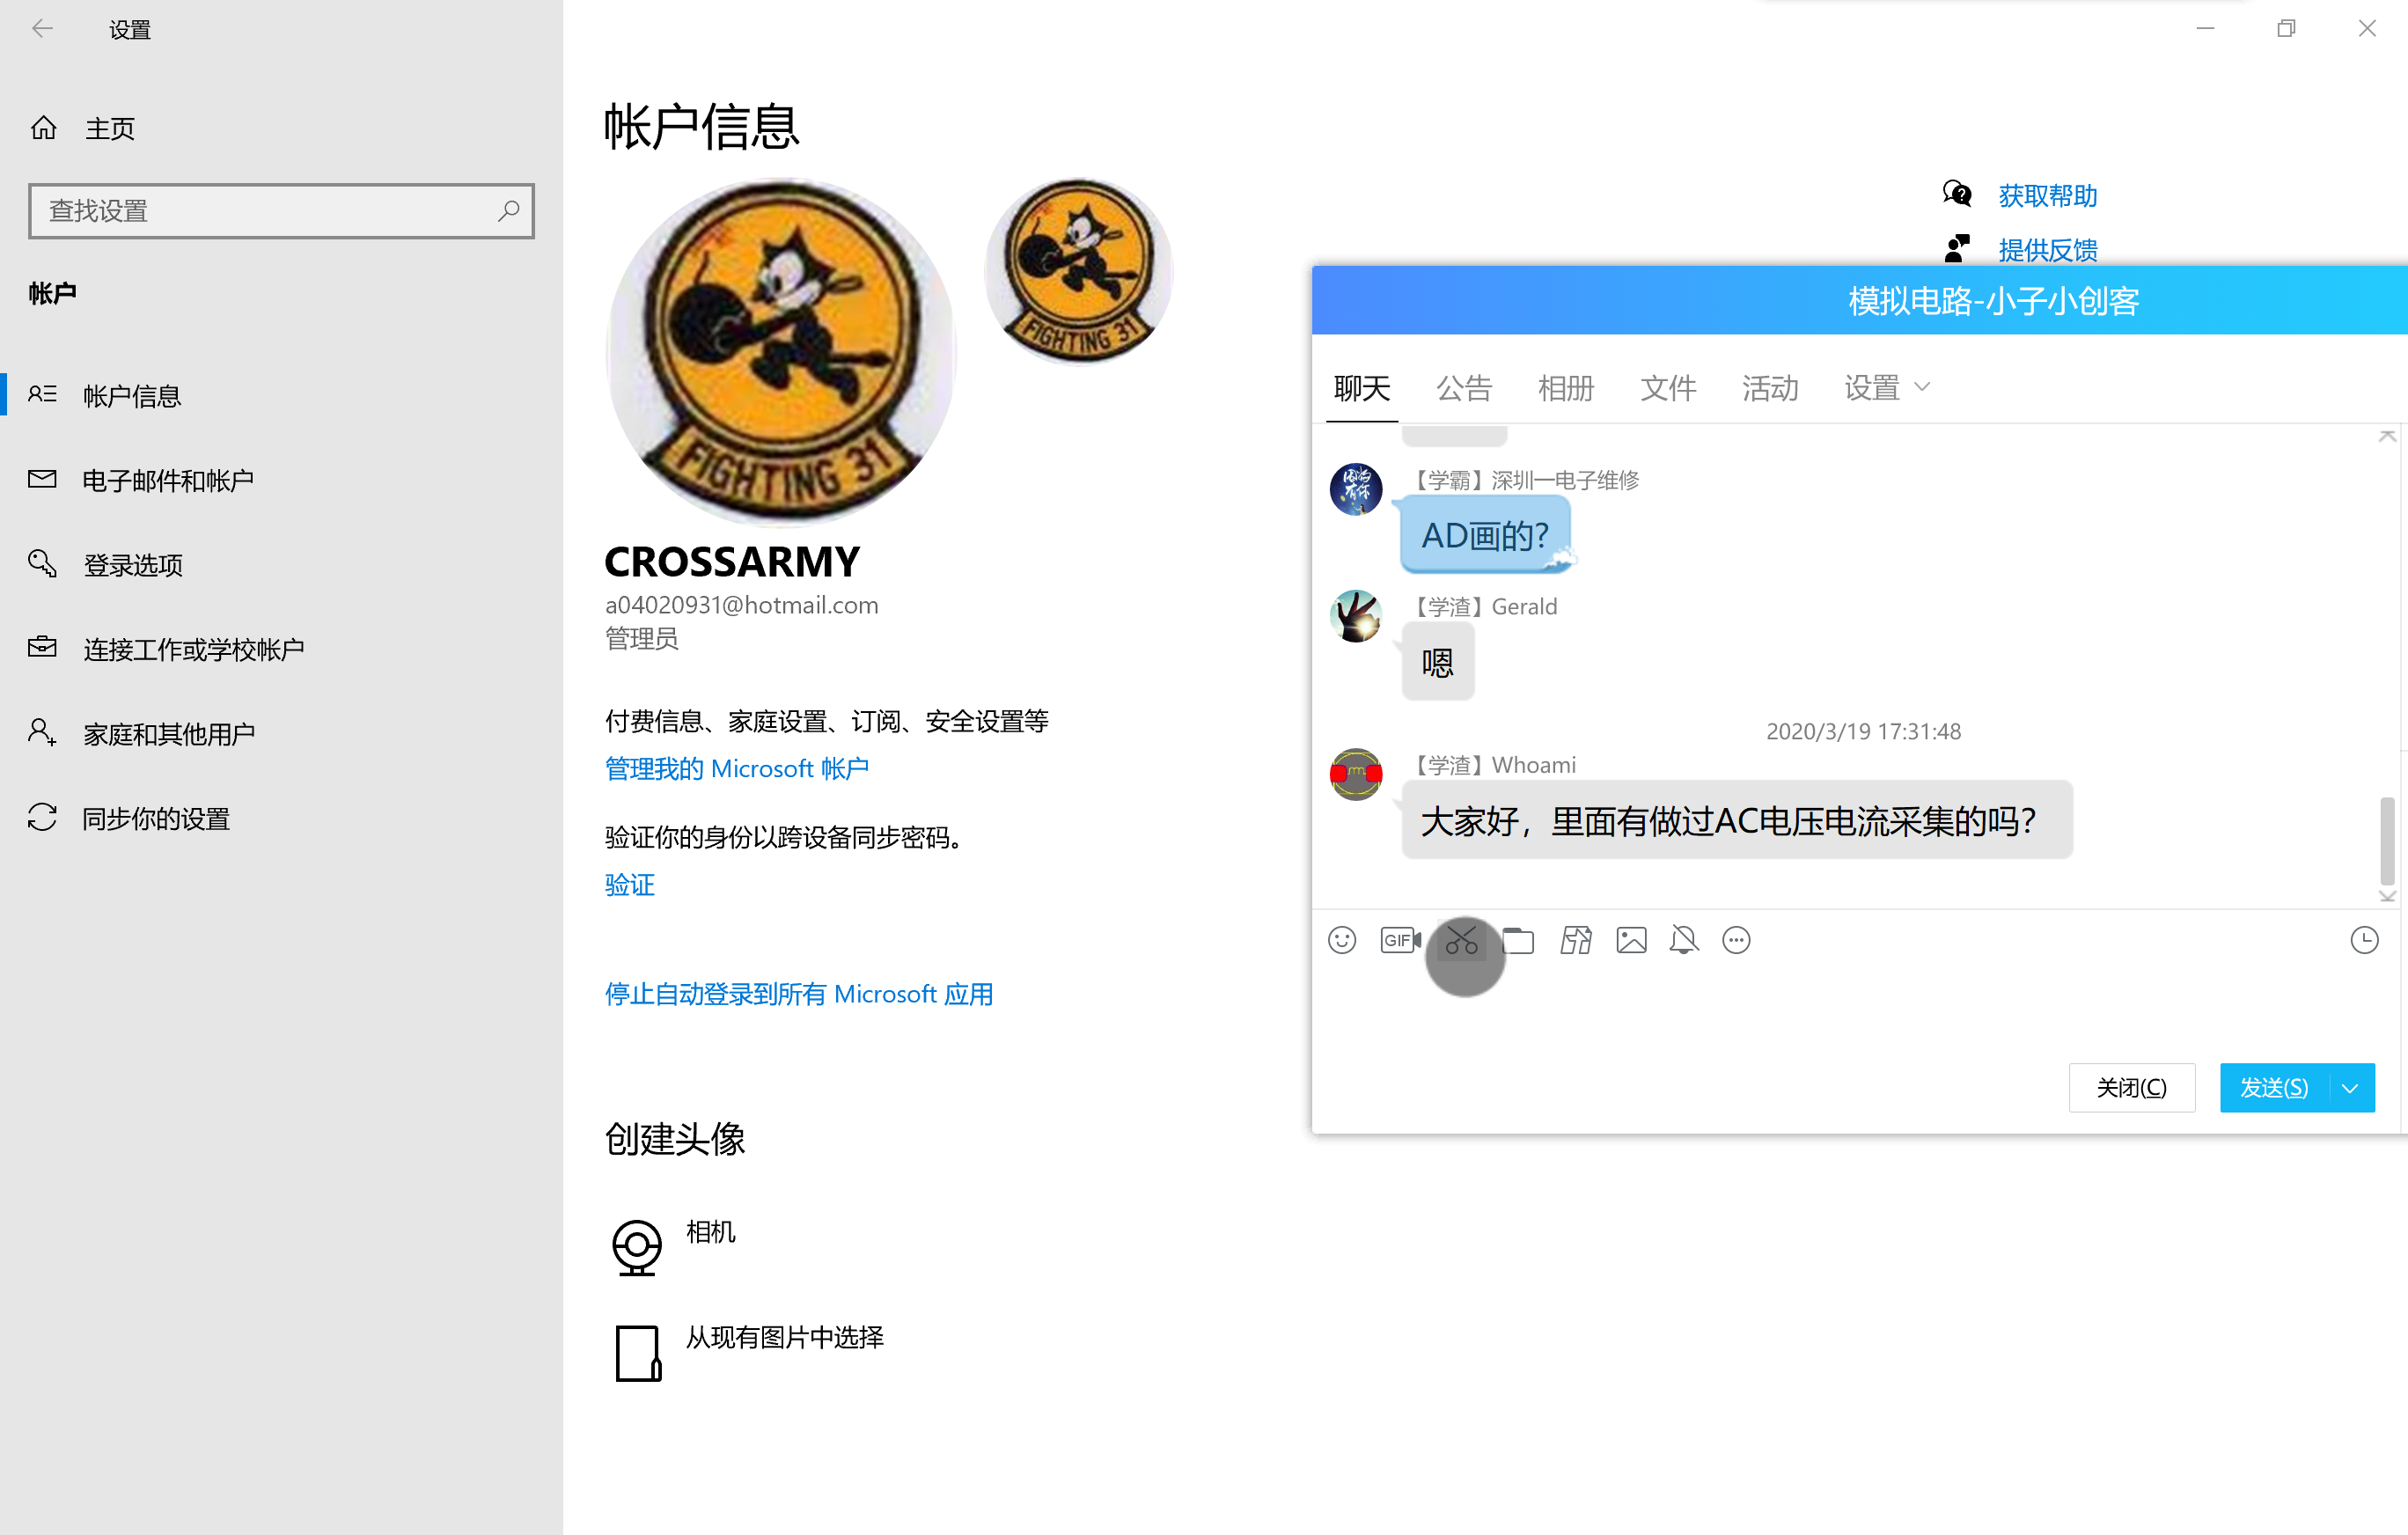Switch to the 公告 tab
Image resolution: width=2408 pixels, height=1535 pixels.
1464,388
